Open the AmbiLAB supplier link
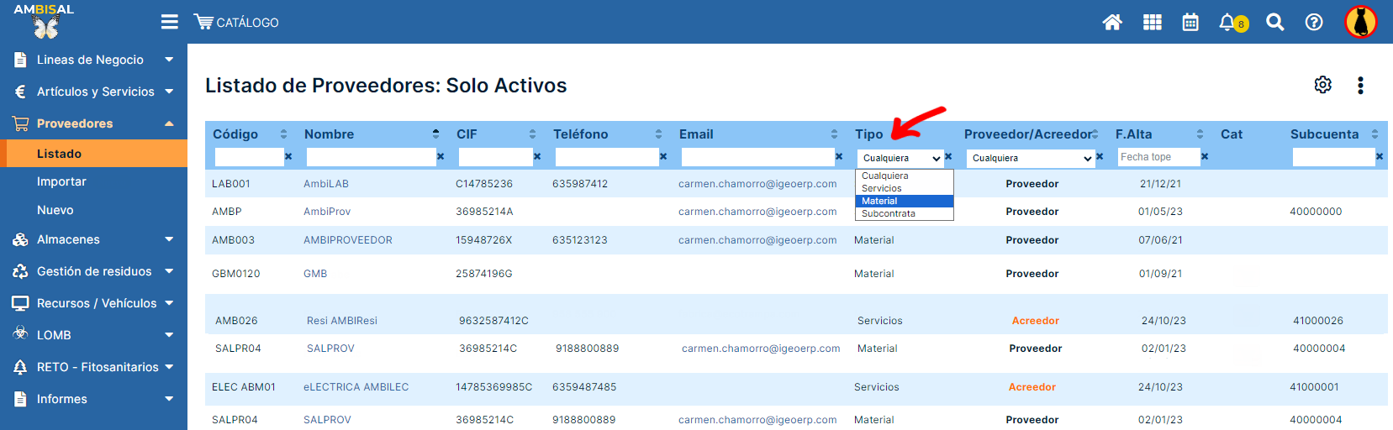Image resolution: width=1393 pixels, height=430 pixels. 326,184
